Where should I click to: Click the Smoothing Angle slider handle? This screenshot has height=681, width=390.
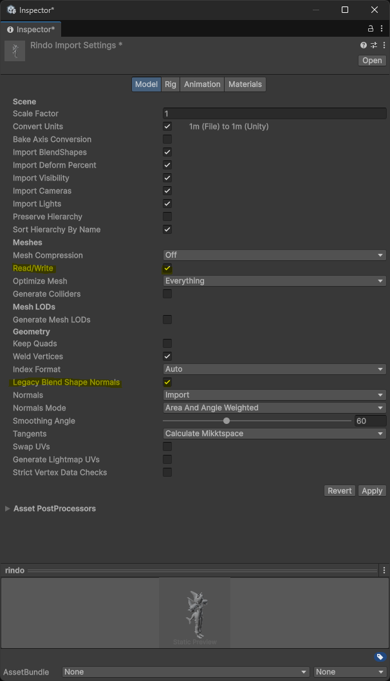pos(227,421)
